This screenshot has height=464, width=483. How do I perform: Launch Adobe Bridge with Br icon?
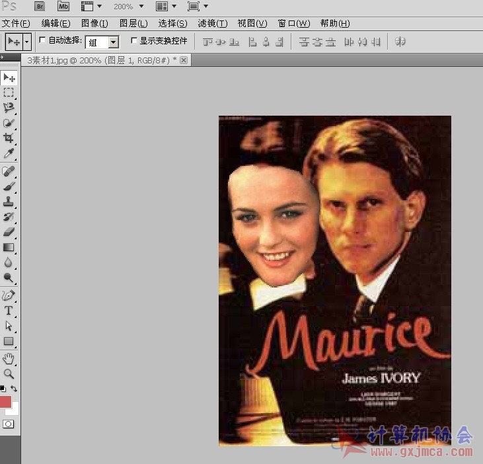pyautogui.click(x=40, y=6)
